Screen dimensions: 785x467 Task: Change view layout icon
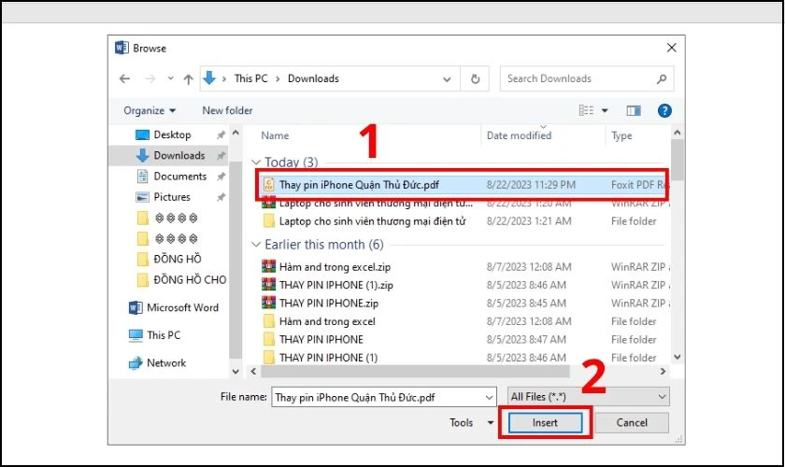coord(586,110)
